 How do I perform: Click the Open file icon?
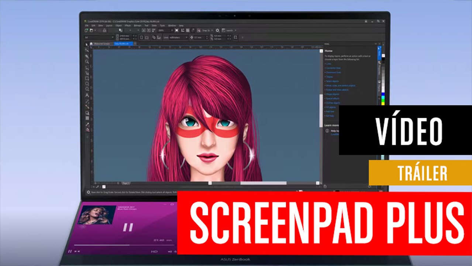(91, 31)
